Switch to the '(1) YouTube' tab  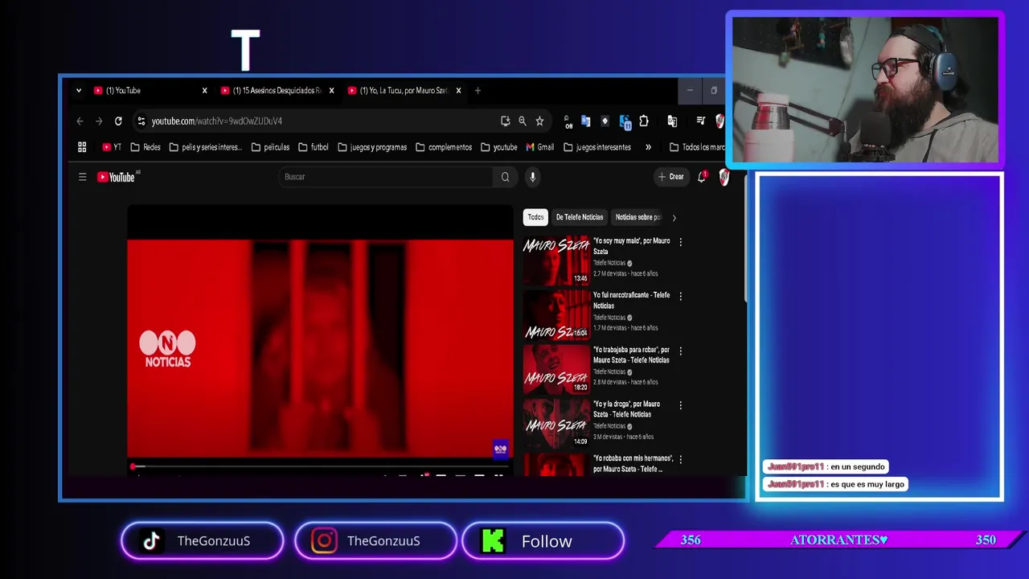151,91
